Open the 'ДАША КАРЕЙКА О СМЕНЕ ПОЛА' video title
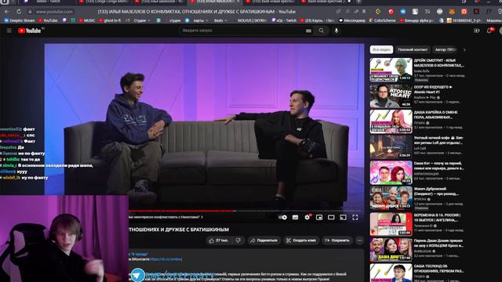The width and height of the screenshot is (502, 282). 436,115
